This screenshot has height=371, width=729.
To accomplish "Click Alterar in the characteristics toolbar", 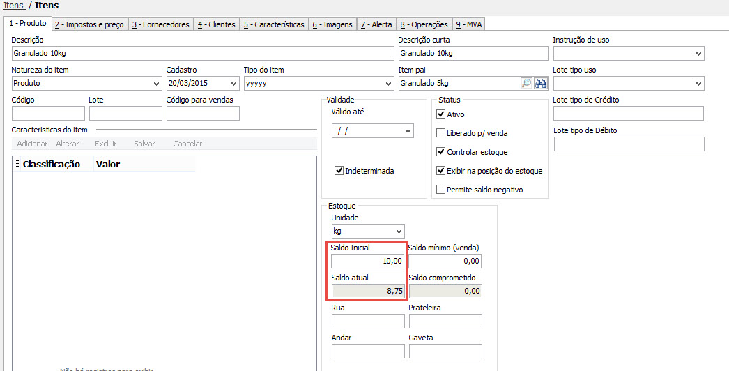I will point(68,144).
